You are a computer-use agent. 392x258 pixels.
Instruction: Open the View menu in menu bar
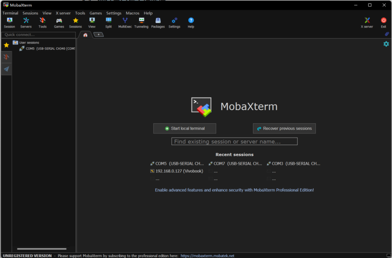[x=47, y=13]
